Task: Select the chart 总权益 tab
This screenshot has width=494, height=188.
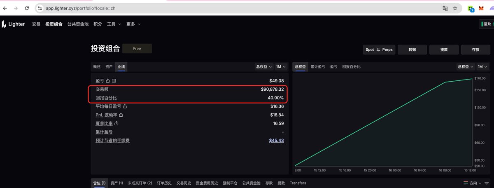Action: click(x=300, y=67)
